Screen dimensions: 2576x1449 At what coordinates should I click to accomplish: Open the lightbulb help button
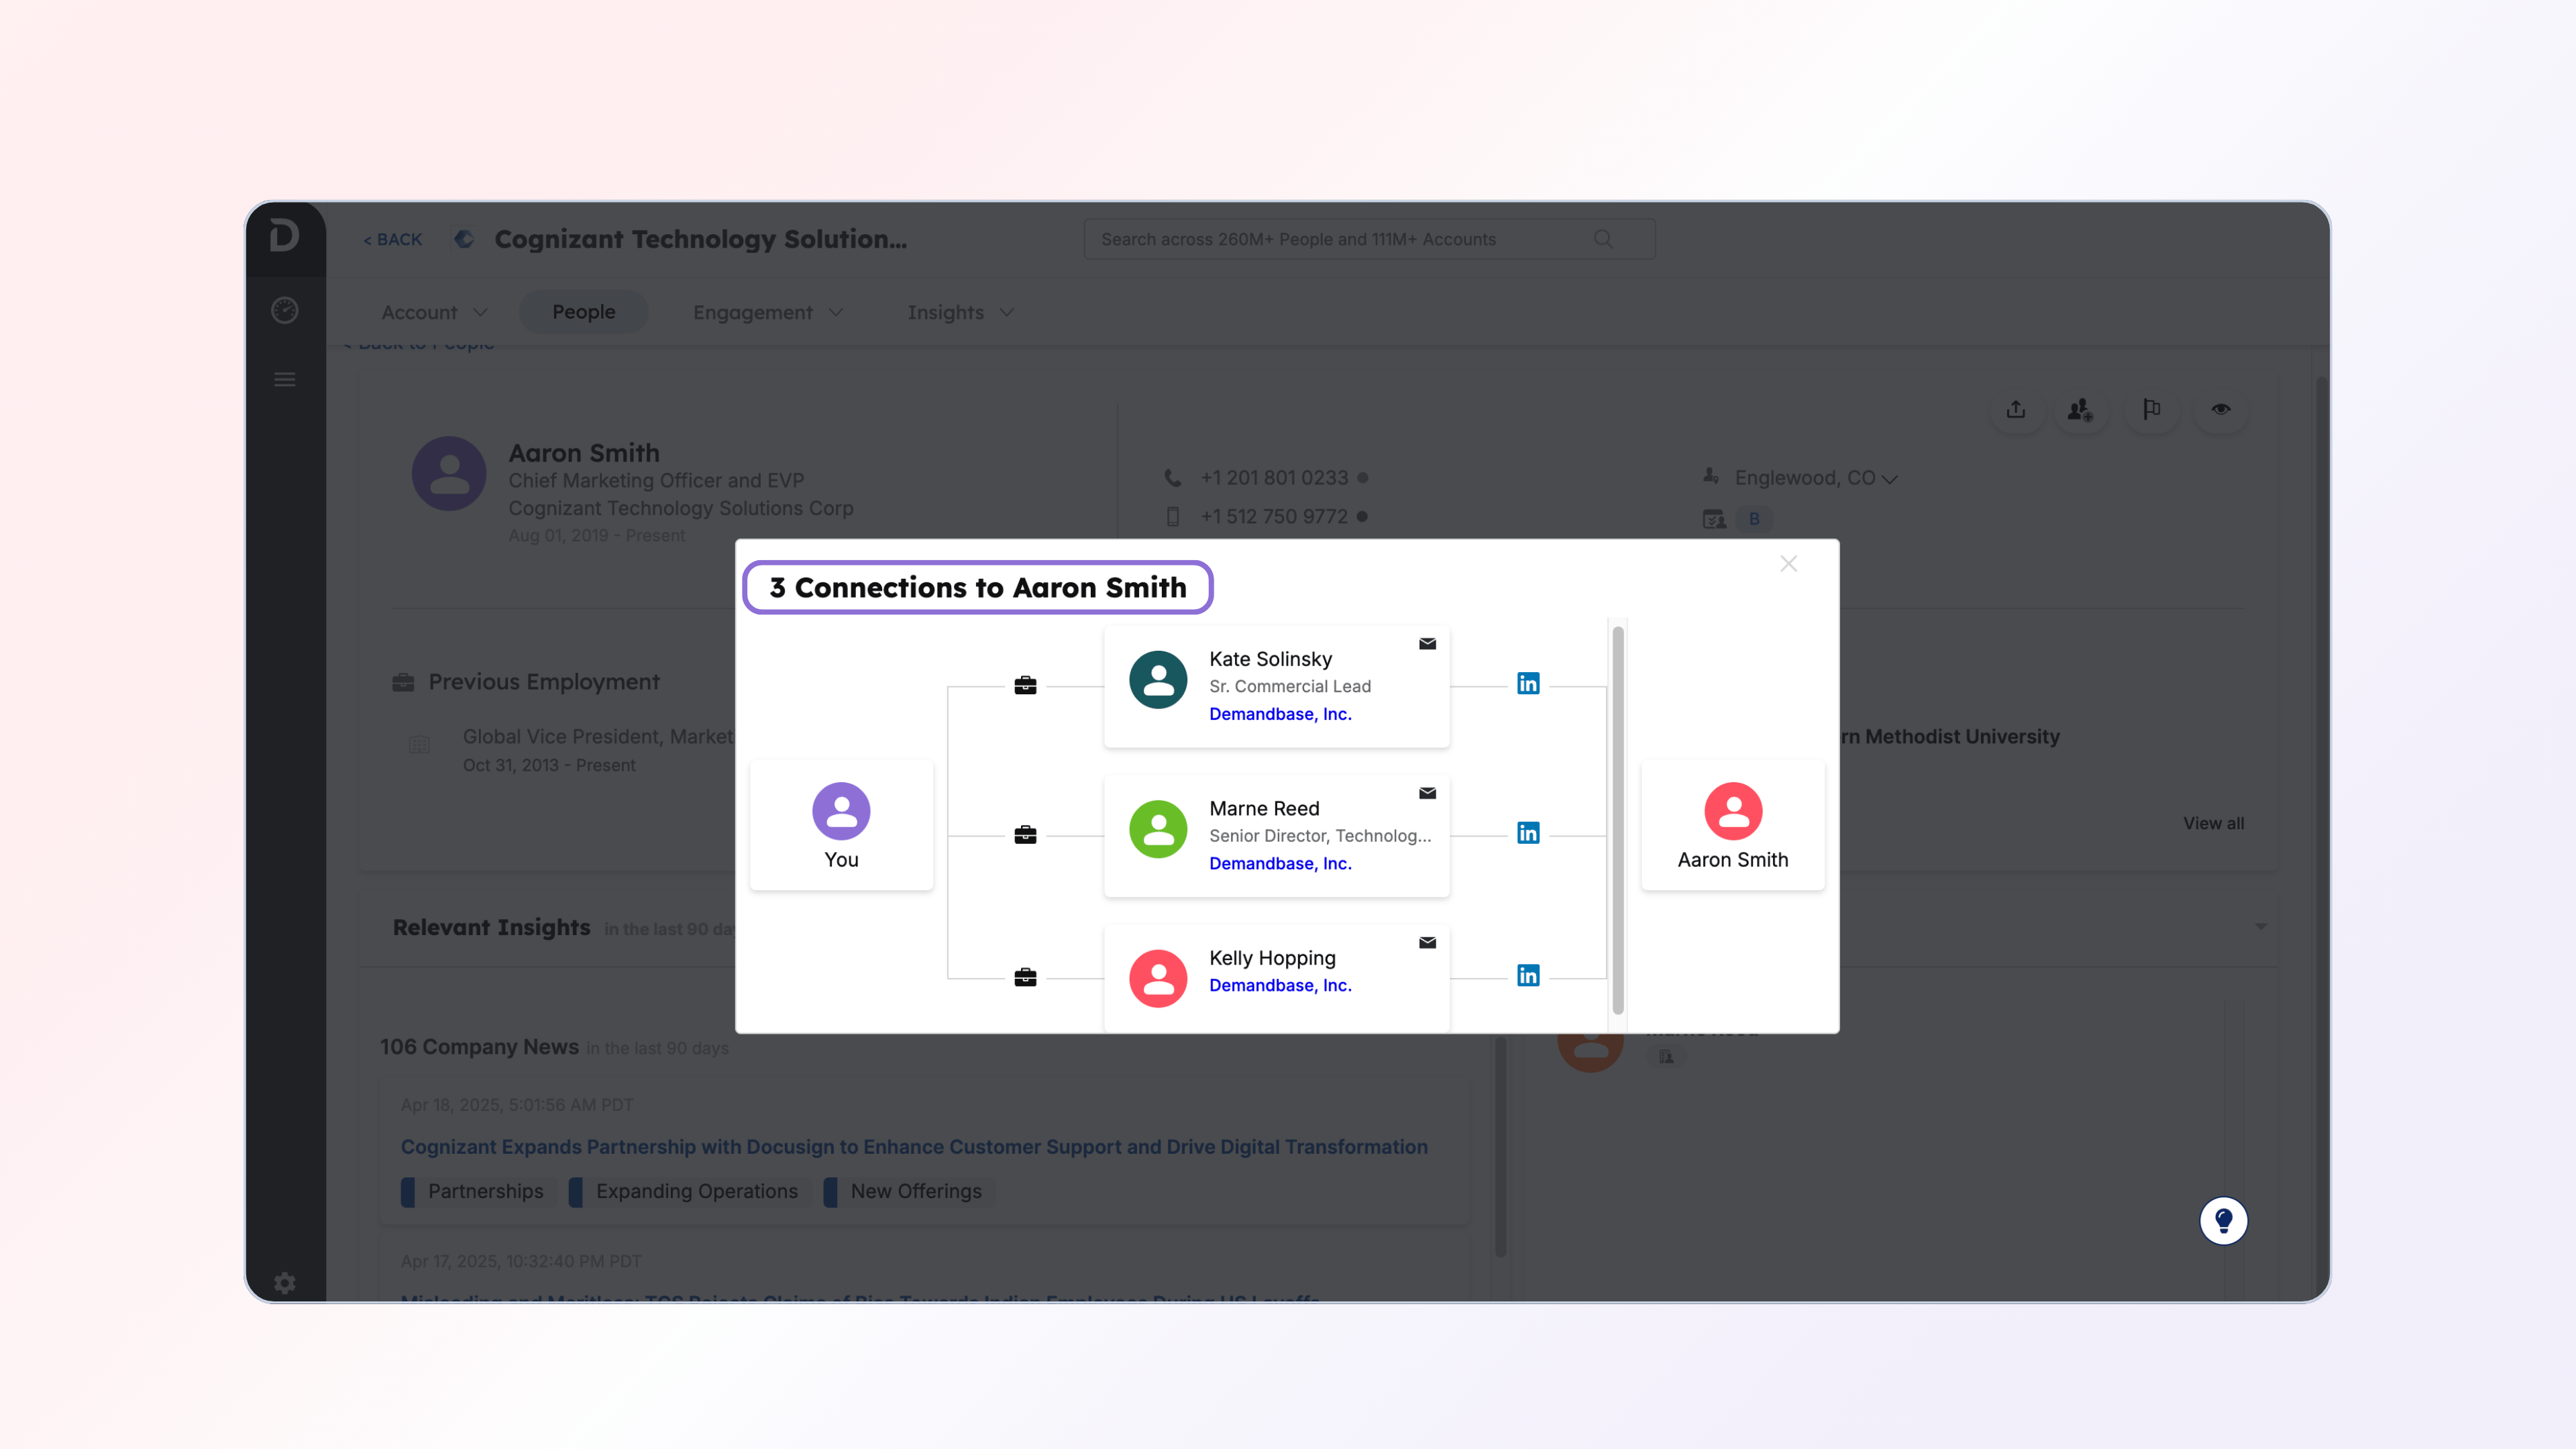click(2223, 1221)
